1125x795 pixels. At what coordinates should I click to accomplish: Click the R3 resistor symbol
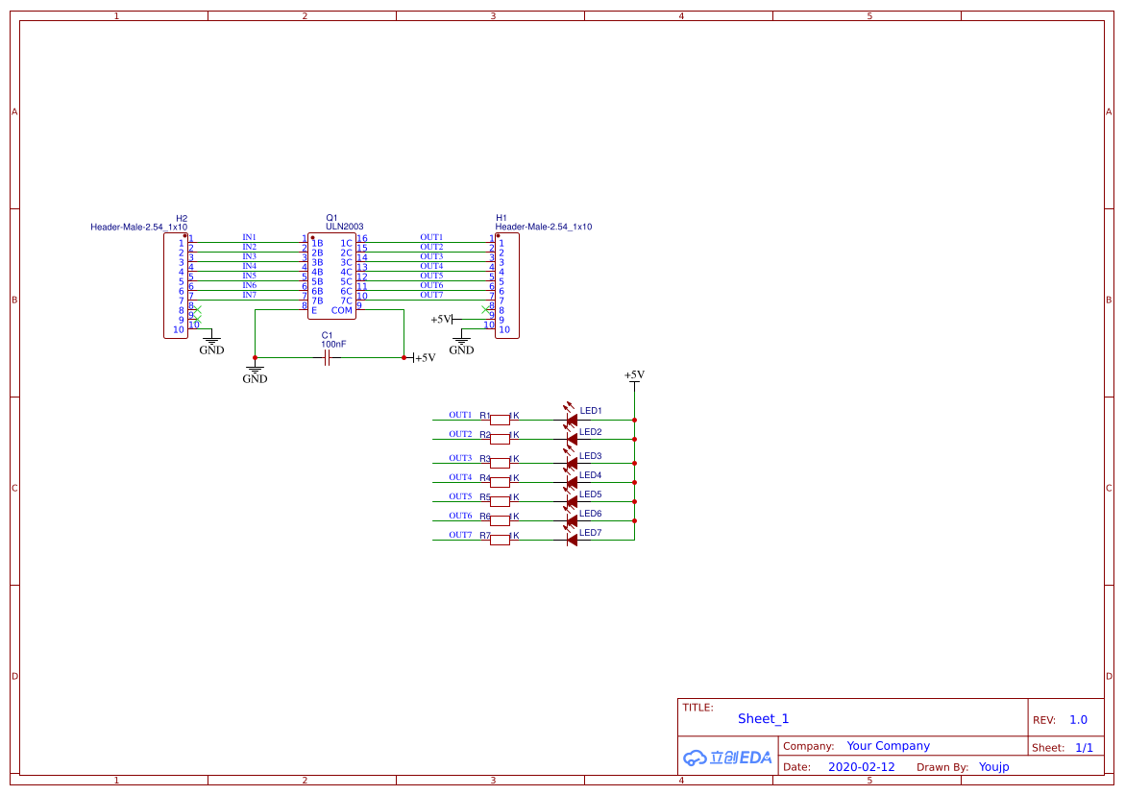click(501, 463)
